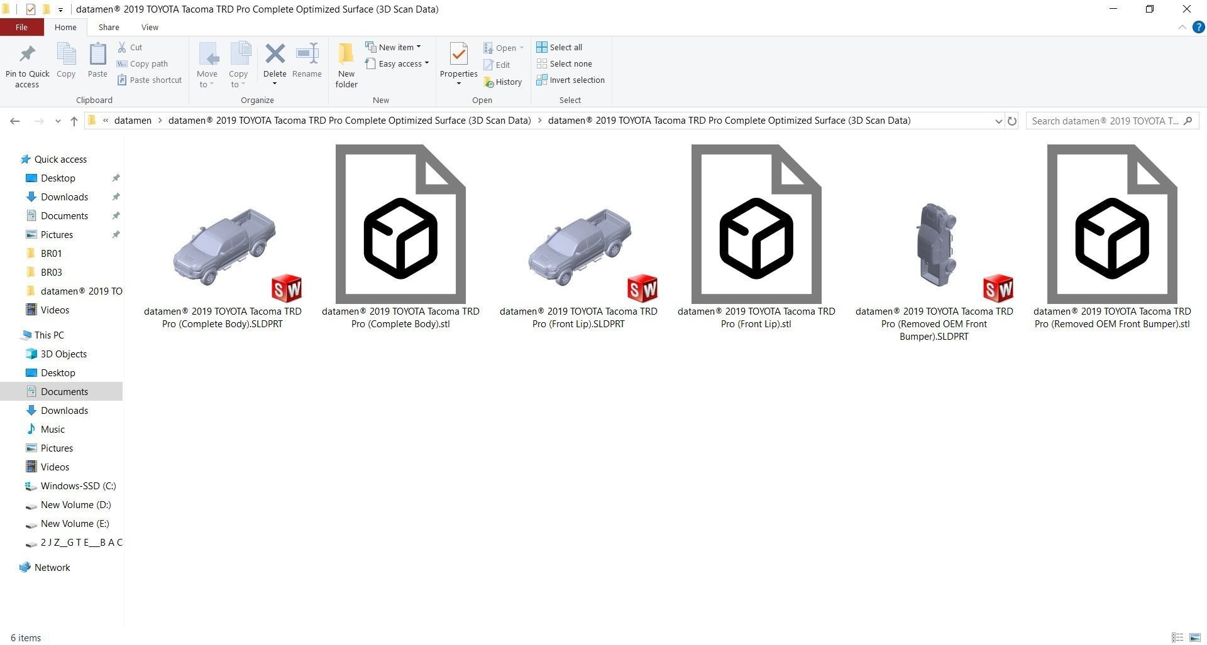Click the Copy to icon
Viewport: 1207px width, 645px height.
240,54
